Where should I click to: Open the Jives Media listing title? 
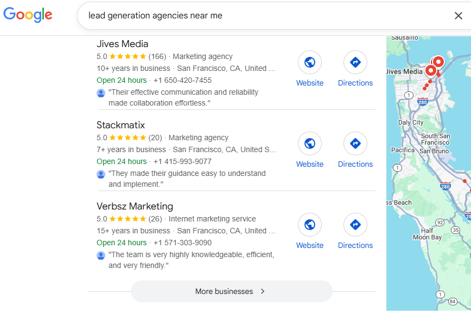click(122, 44)
